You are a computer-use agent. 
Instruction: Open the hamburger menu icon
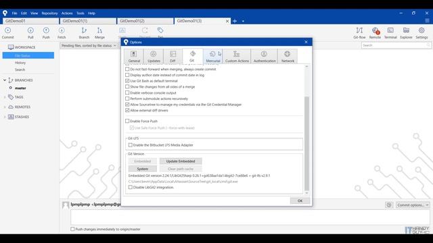[x=427, y=21]
